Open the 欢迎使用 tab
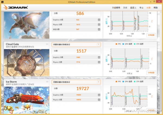 coord(116,8)
